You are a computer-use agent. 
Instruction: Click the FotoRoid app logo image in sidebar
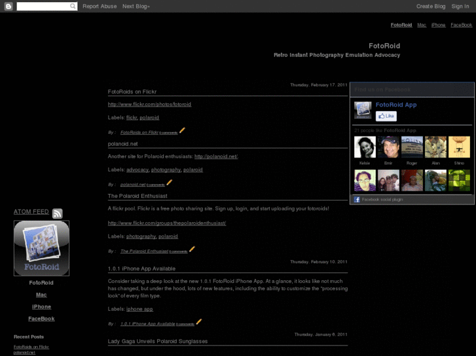point(42,248)
